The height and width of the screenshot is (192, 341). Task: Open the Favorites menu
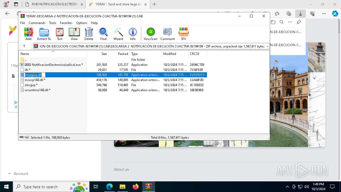[x=66, y=23]
